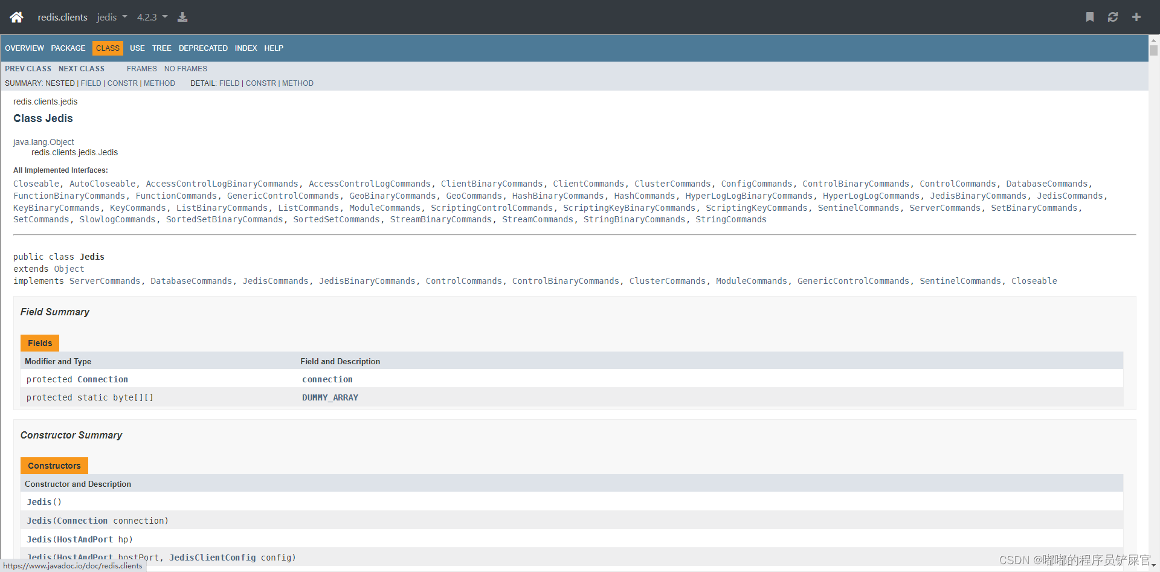Screen dimensions: 1160x572
Task: Open ClientBinaryCommands interface link
Action: pos(492,184)
